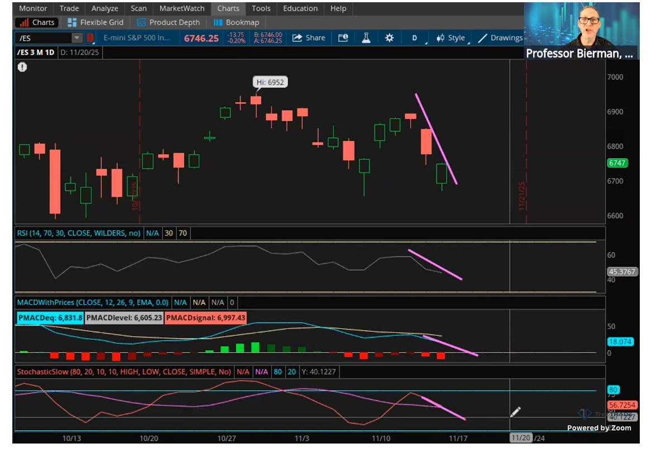Open Flexible Grid layout view
The image size is (661, 453).
point(95,22)
